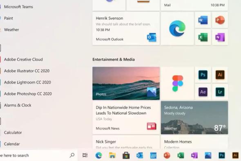Open PowerPoint from the taskbar
The width and height of the screenshot is (241, 161).
pos(167,155)
